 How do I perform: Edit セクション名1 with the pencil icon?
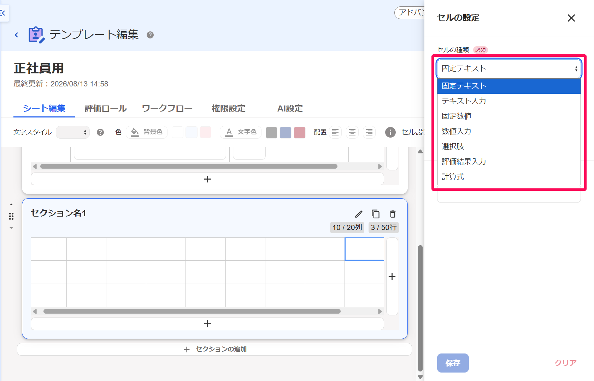[359, 214]
